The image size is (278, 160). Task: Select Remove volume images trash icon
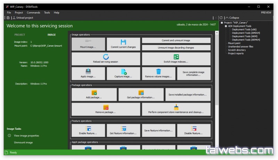coord(158,72)
